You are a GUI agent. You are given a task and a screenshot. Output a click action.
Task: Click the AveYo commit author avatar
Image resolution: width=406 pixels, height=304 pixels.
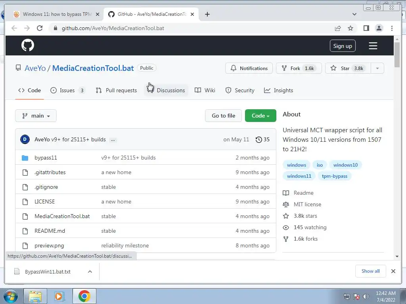pos(25,139)
